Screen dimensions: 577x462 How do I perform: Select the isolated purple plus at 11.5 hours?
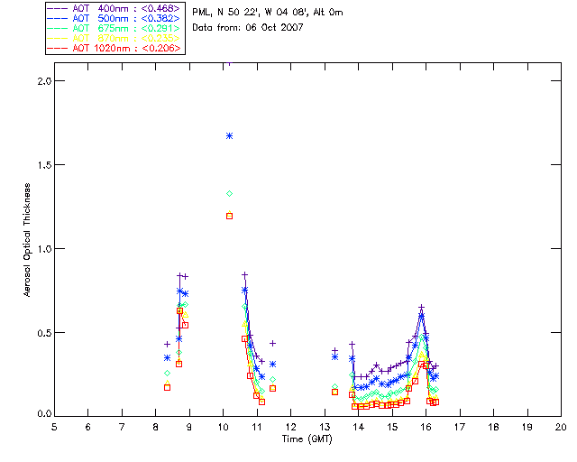(x=272, y=343)
